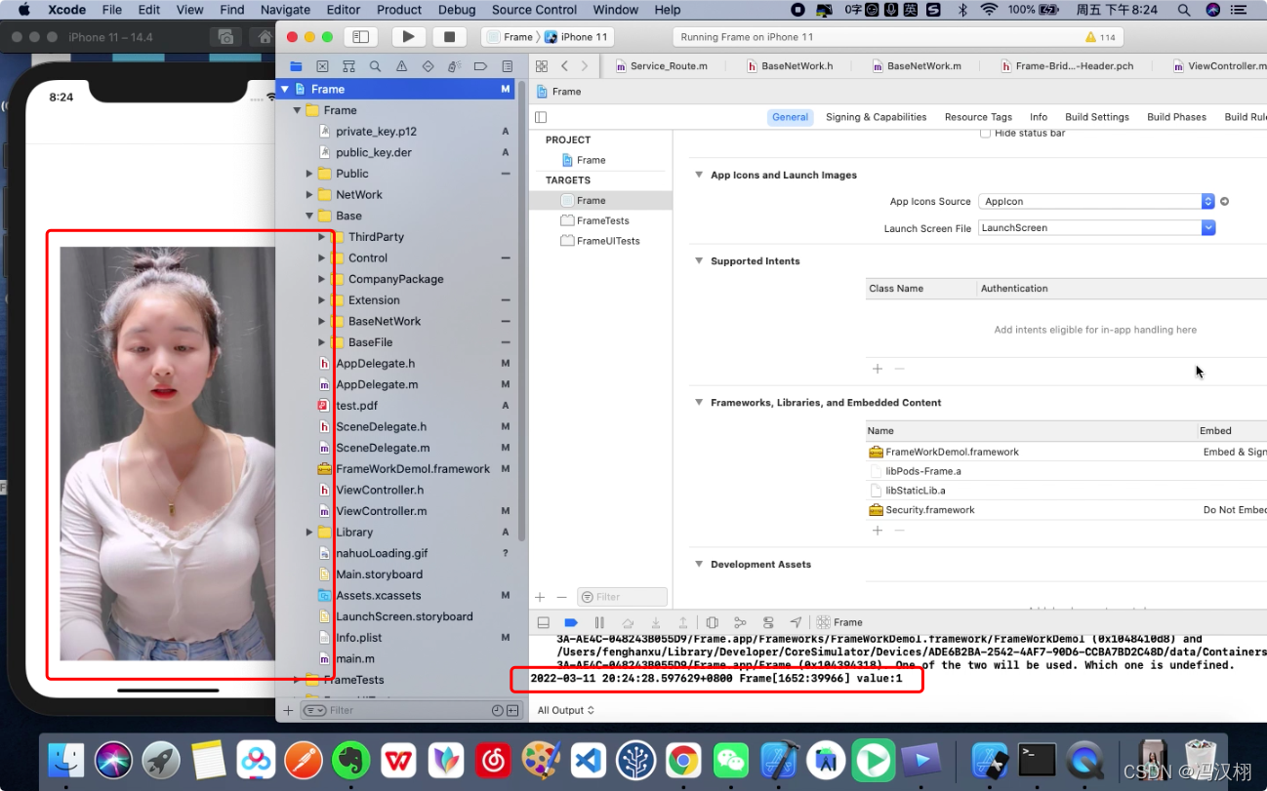The height and width of the screenshot is (791, 1267).
Task: Run the project with the Play button
Action: (408, 37)
